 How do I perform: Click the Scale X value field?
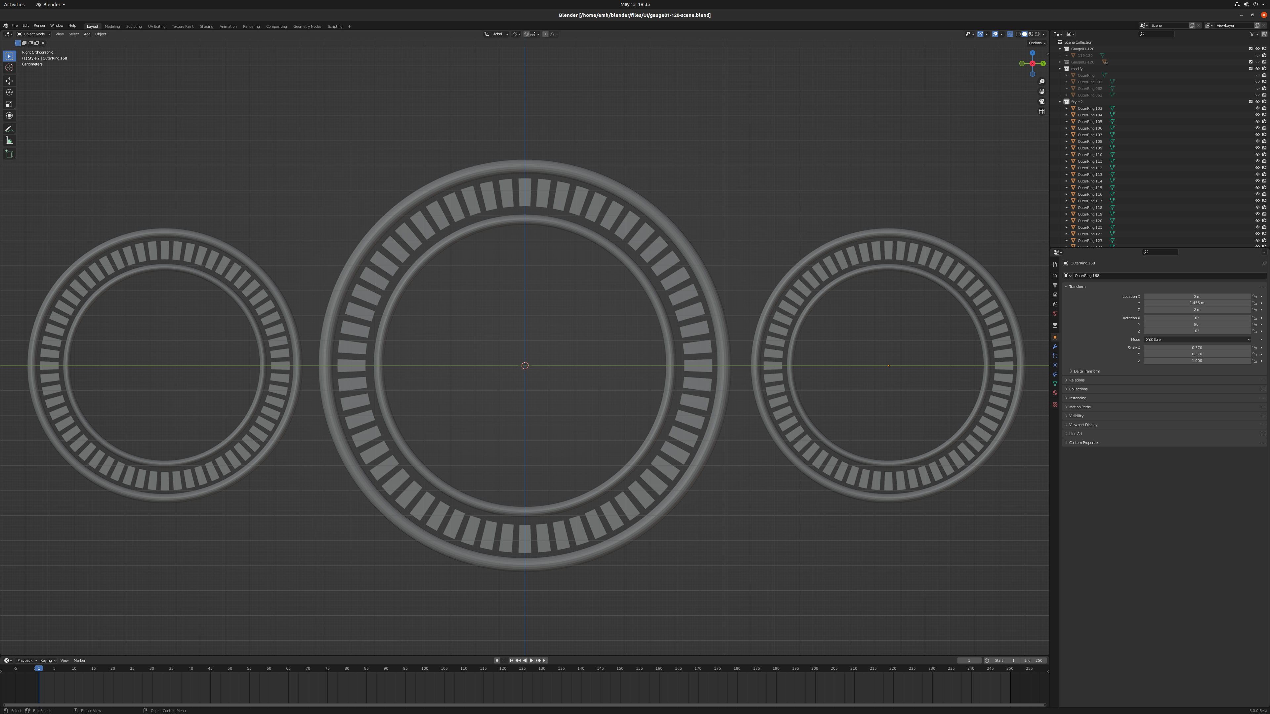(x=1197, y=348)
